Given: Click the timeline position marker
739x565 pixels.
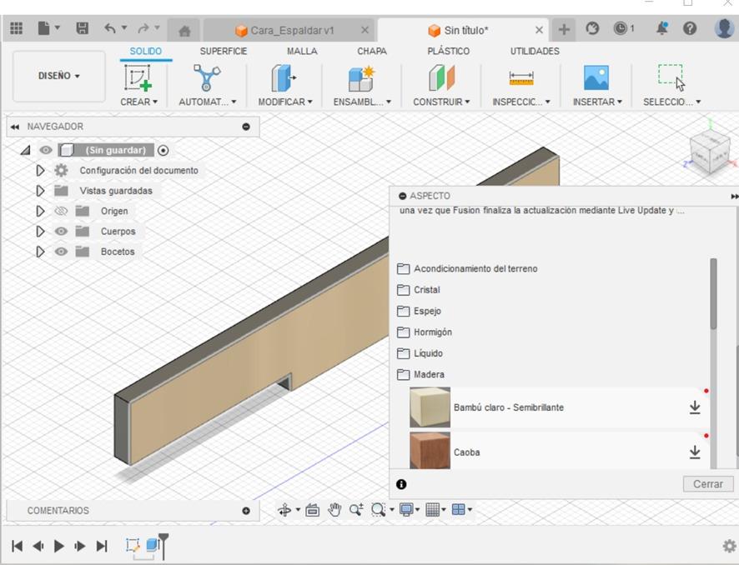Looking at the screenshot, I should coord(163,545).
